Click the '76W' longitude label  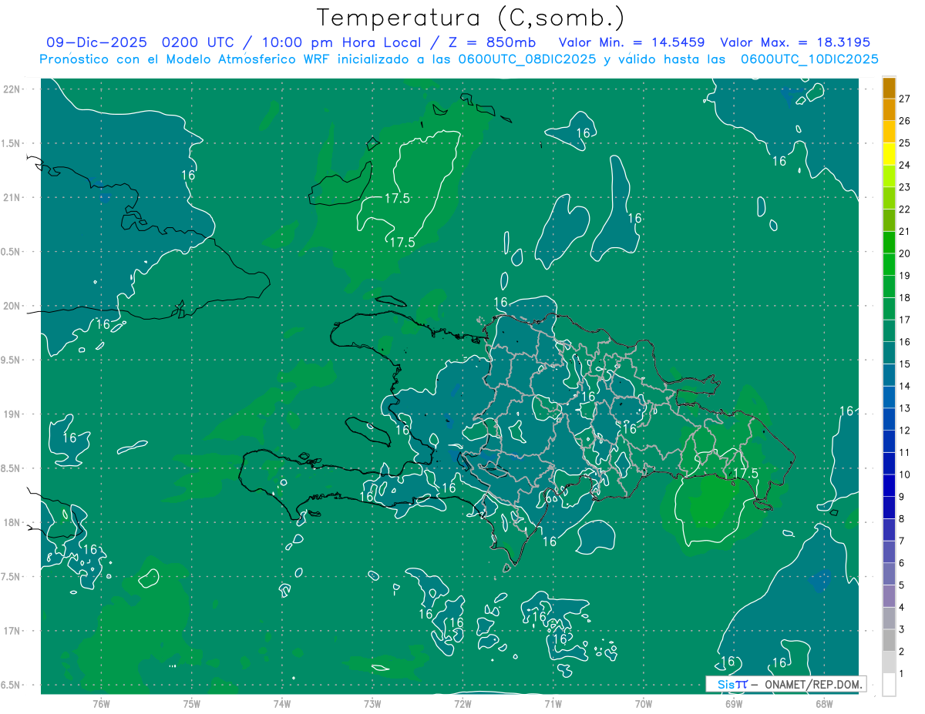101,704
